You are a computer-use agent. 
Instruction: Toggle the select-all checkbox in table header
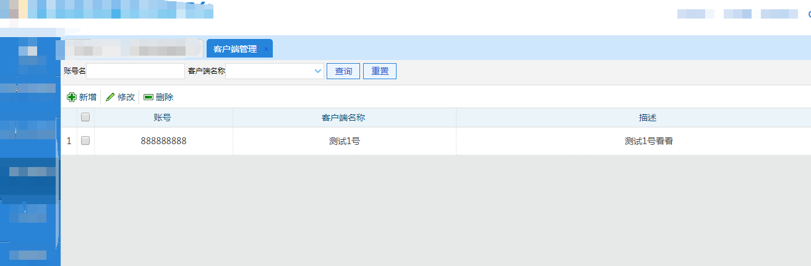tap(85, 117)
